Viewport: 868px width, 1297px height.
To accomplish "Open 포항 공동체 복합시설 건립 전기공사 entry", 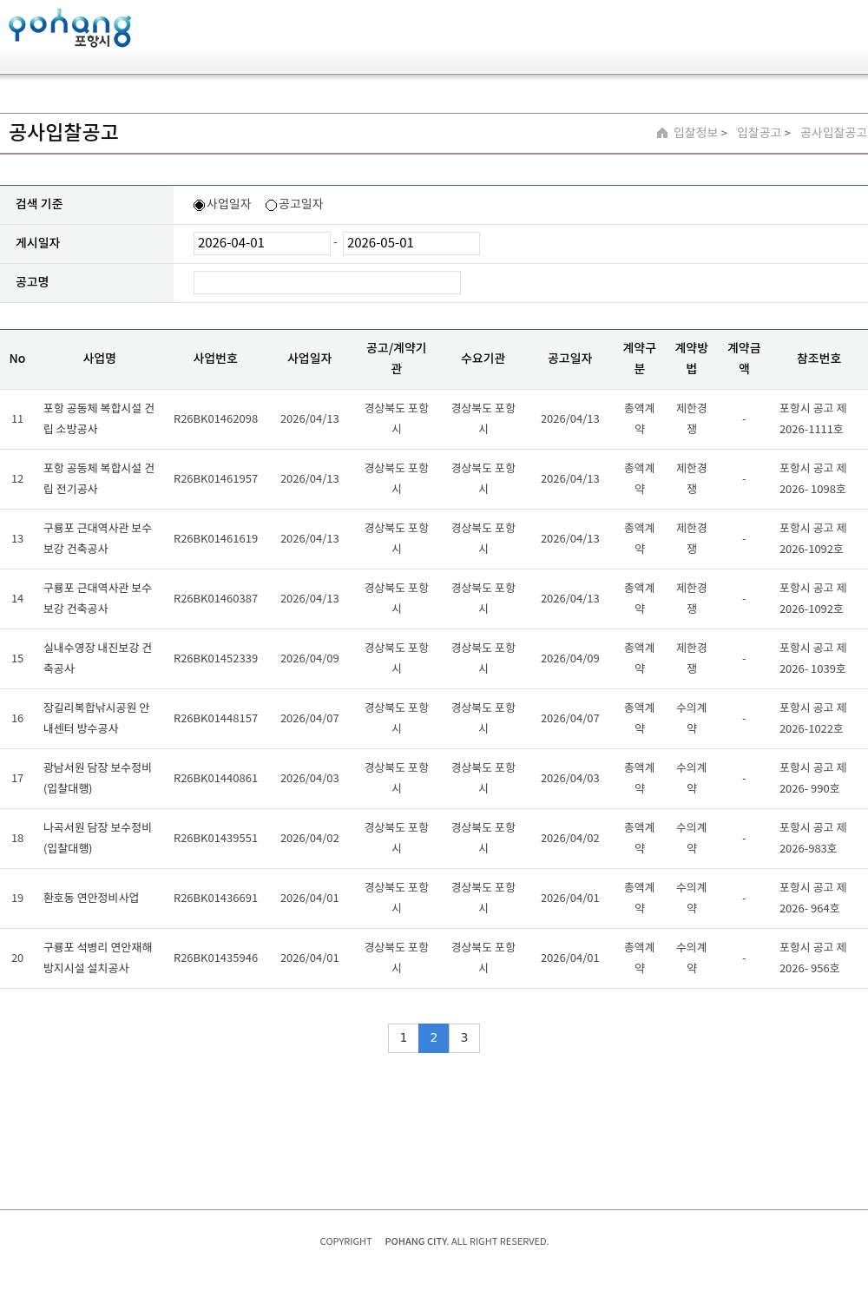I will coord(99,478).
